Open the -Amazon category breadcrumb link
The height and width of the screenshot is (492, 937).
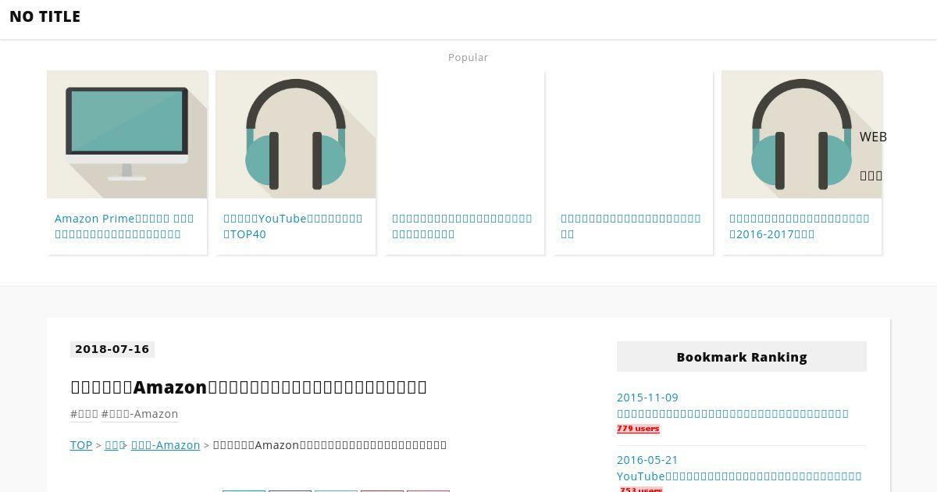[x=166, y=445]
